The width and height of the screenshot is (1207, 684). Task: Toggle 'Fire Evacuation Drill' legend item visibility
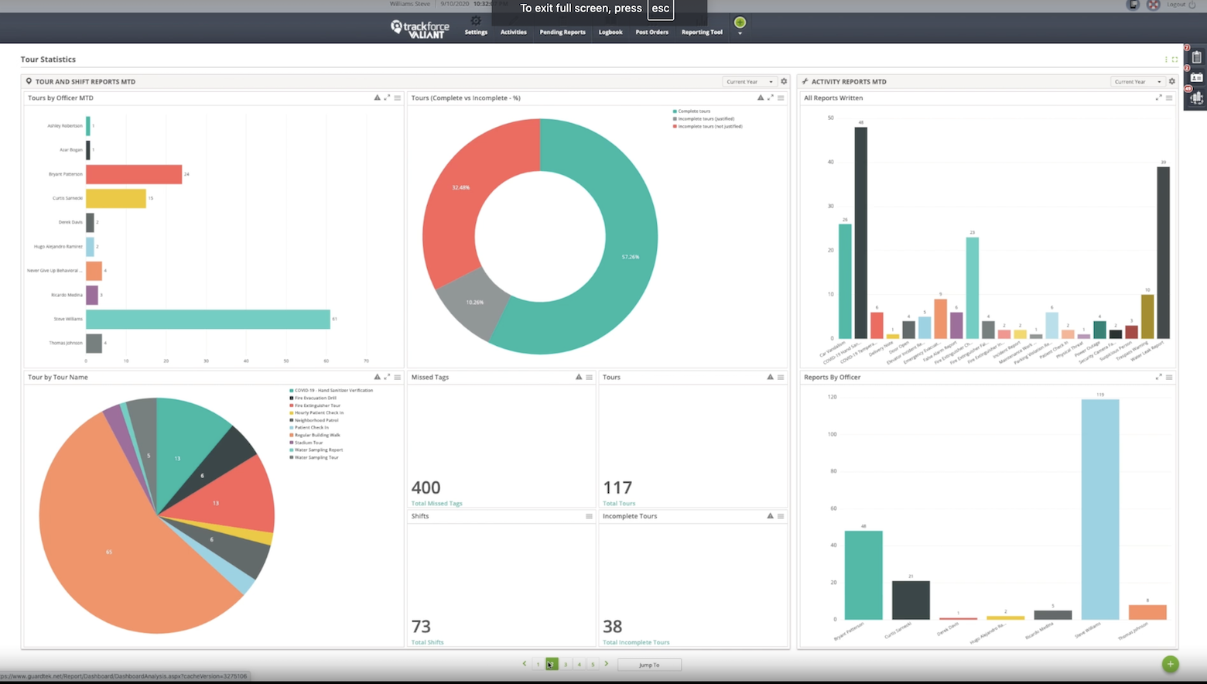315,398
